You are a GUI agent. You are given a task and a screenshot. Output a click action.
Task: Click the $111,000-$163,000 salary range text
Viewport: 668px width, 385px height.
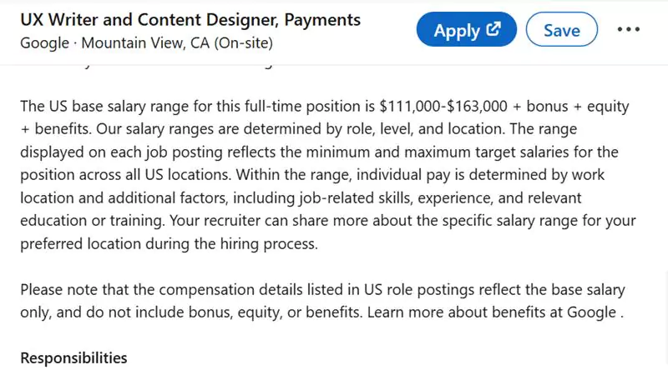coord(455,107)
